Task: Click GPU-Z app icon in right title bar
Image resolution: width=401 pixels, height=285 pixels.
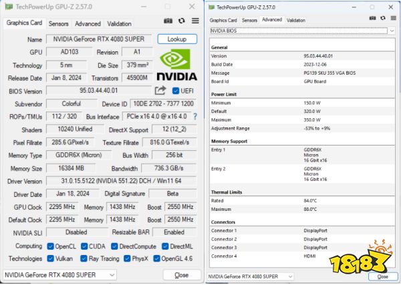Action: coord(211,7)
